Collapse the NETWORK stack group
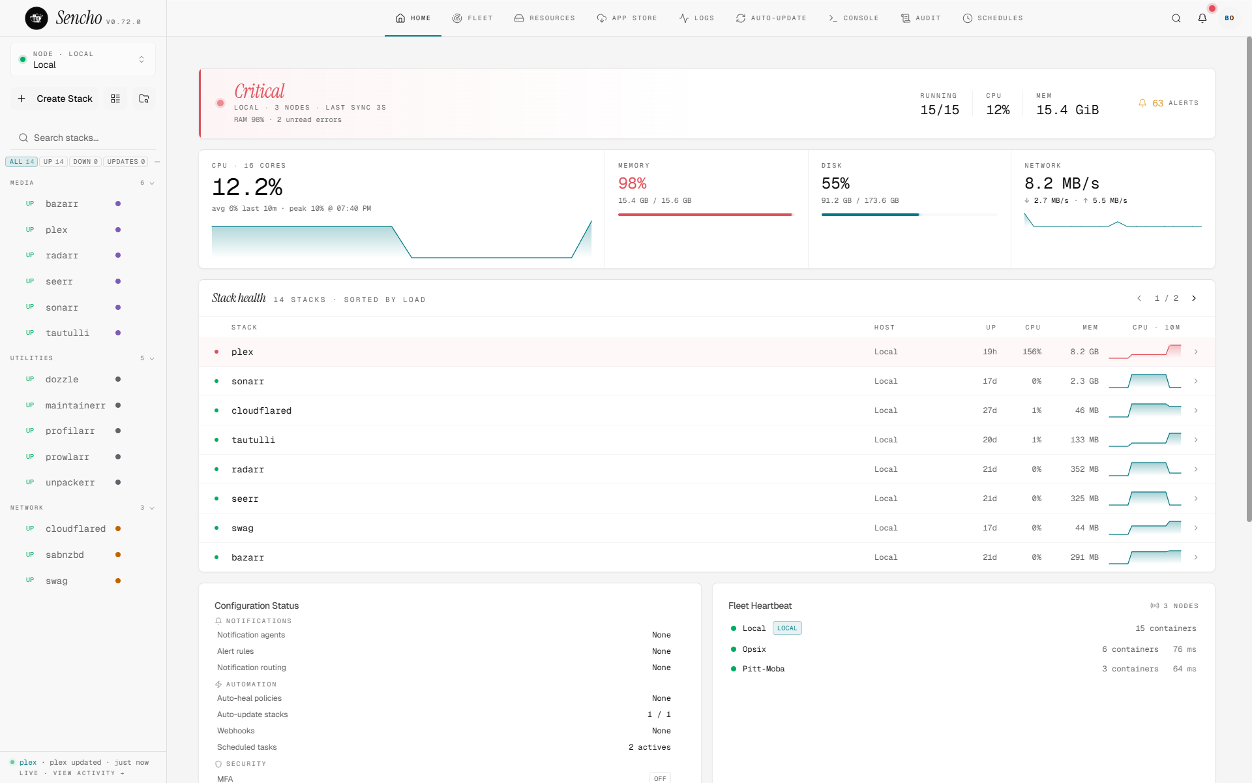Screen dimensions: 1252x783 83,508
